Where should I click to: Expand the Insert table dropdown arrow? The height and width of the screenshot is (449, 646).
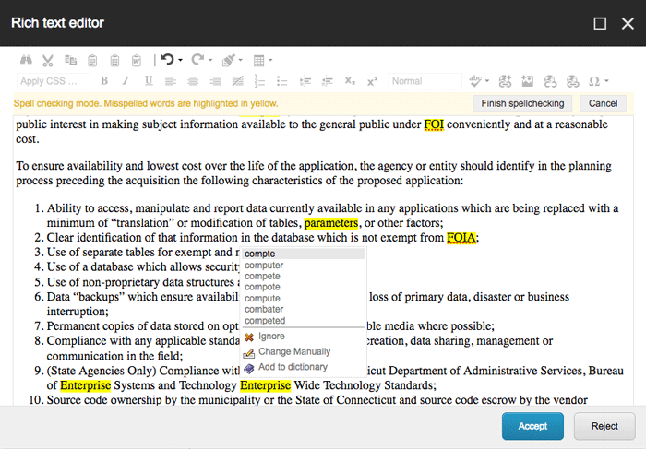tap(269, 61)
